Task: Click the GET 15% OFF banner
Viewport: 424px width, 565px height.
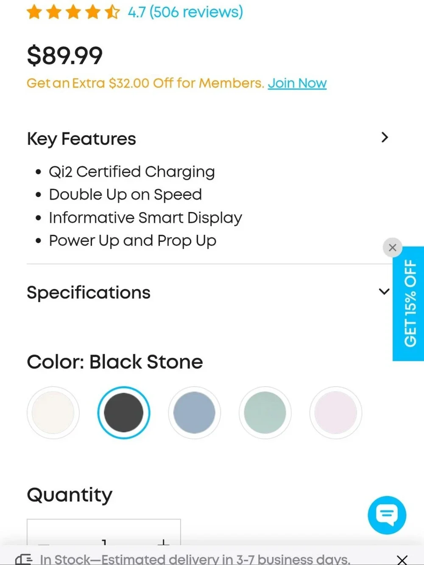Action: [x=408, y=304]
